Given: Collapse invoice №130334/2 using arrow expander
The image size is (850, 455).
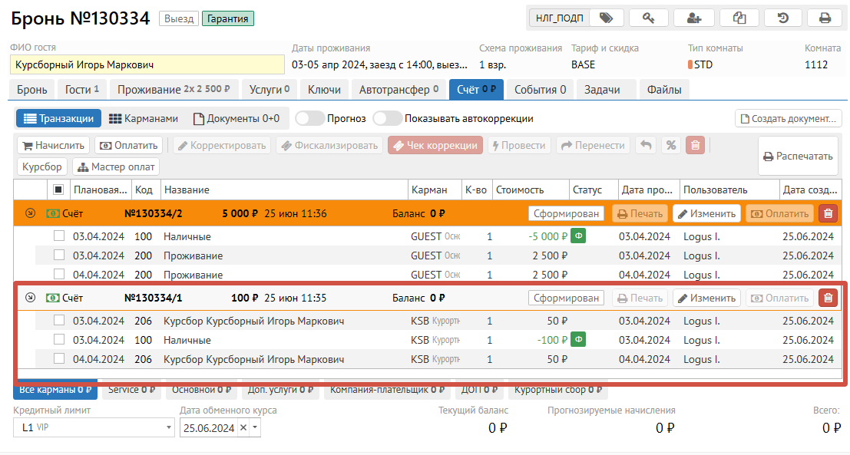Looking at the screenshot, I should pyautogui.click(x=30, y=214).
